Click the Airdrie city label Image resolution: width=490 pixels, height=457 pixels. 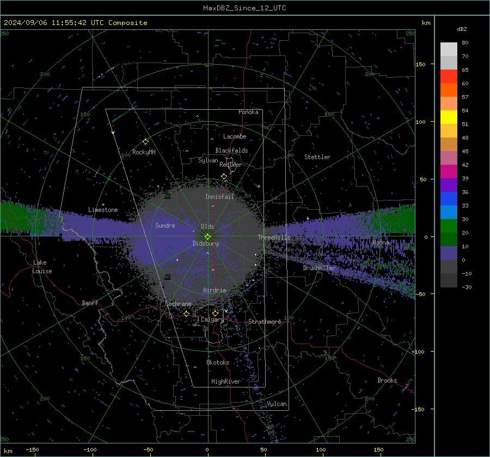[215, 290]
